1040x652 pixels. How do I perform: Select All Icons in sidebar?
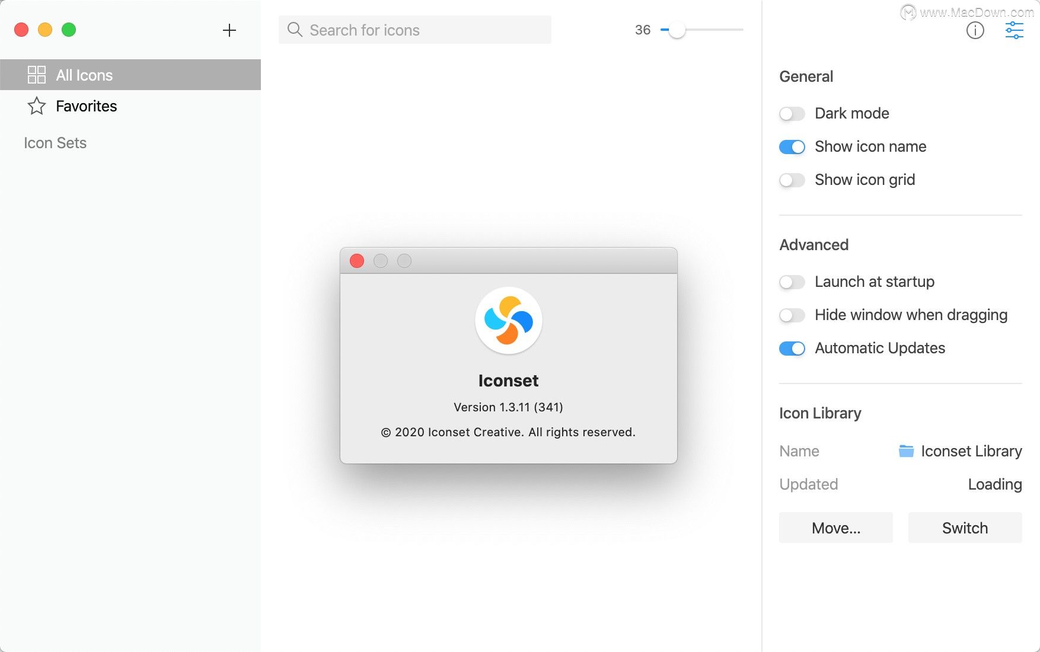tap(130, 75)
